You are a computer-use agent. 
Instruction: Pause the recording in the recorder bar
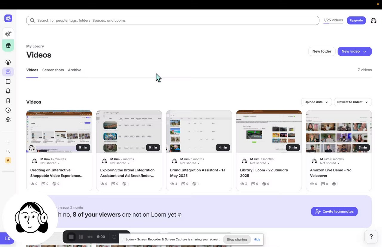click(x=81, y=237)
